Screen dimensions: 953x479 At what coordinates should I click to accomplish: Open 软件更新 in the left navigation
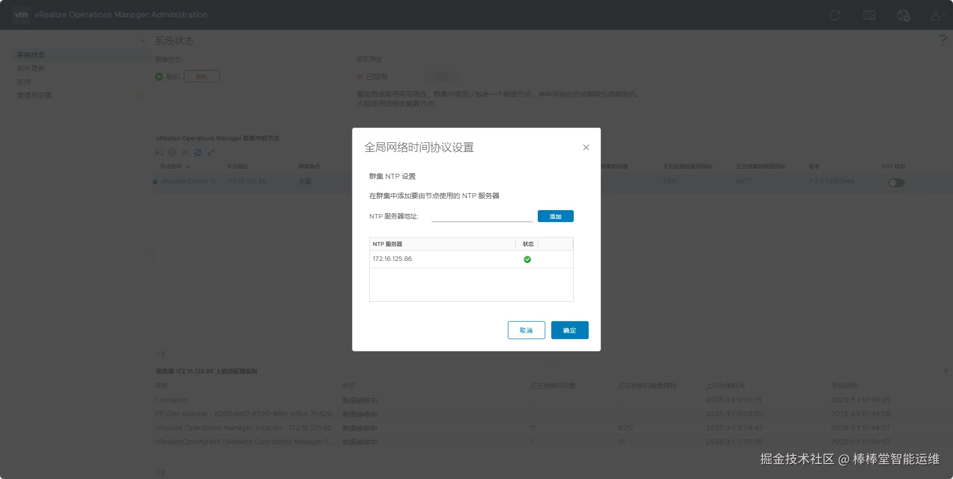[x=31, y=68]
